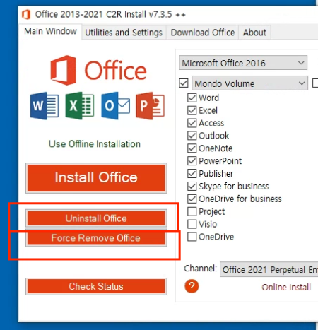Open the Utilities and Settings tab
The image size is (318, 330).
click(124, 33)
